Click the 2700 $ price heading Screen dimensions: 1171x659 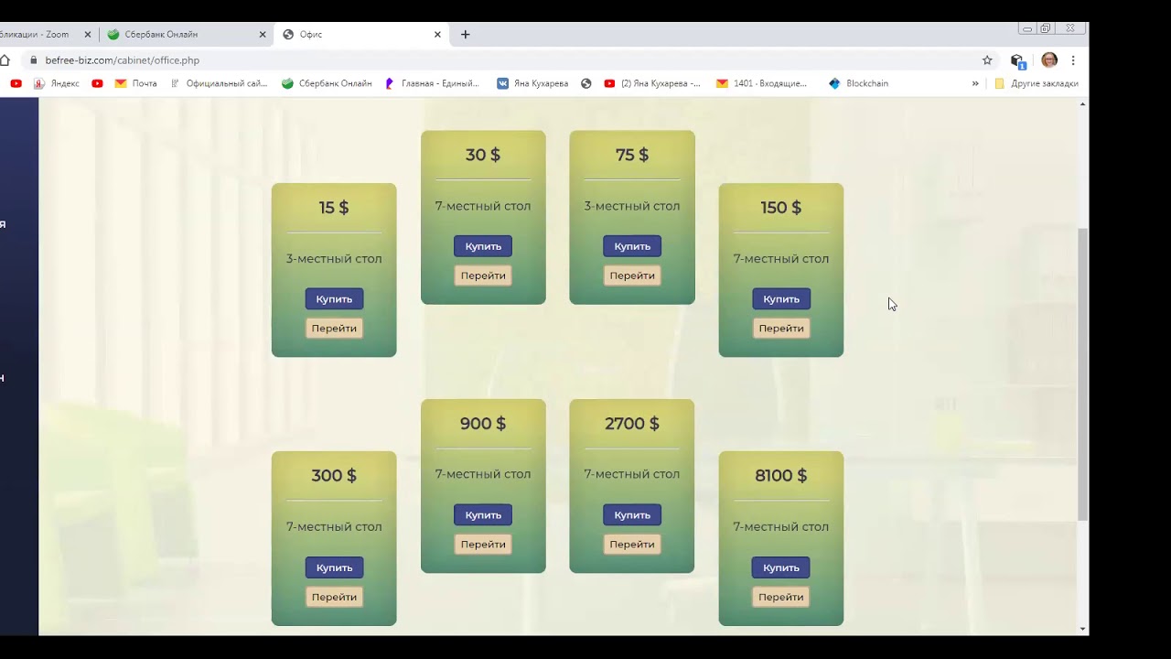coord(632,424)
